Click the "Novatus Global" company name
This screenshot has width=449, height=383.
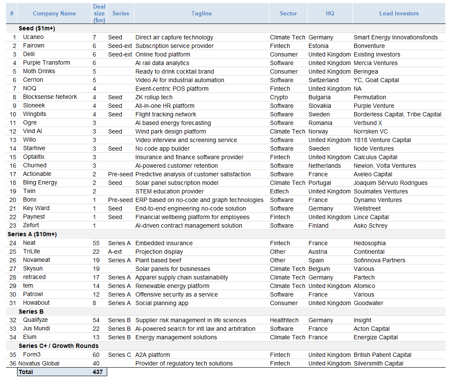(x=38, y=363)
